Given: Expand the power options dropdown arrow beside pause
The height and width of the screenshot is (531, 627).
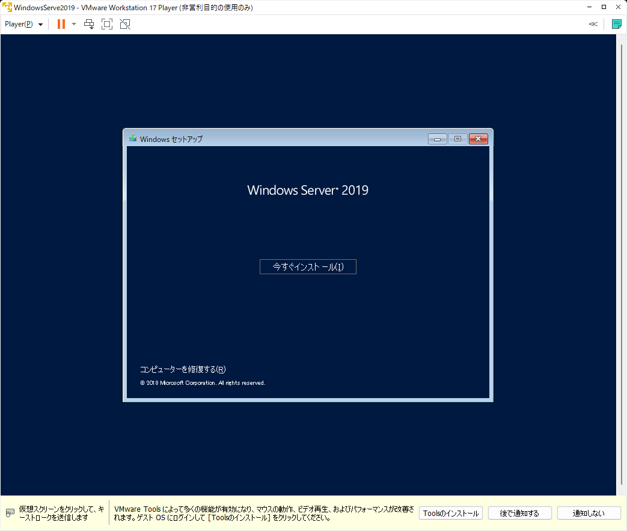Looking at the screenshot, I should click(74, 24).
